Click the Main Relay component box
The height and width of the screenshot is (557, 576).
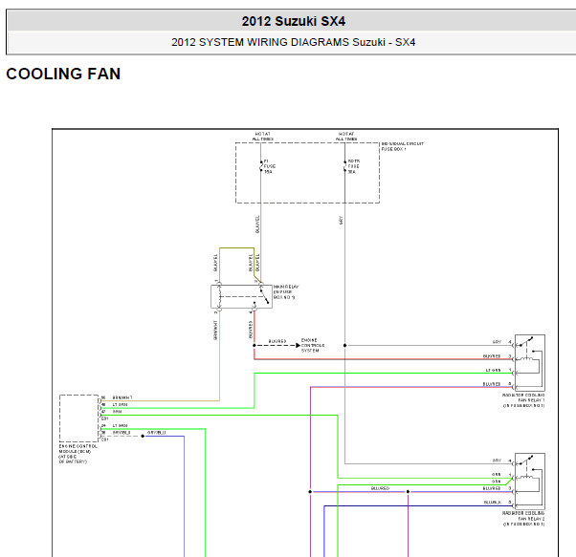coord(241,296)
